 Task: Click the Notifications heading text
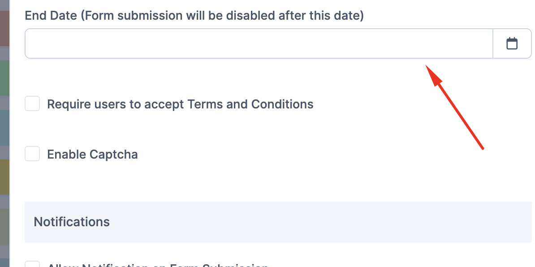point(72,222)
